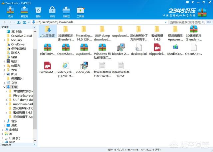Select the Windows 剪贴板增强工... archive
This screenshot has width=213, height=152.
pyautogui.click(x=102, y=51)
